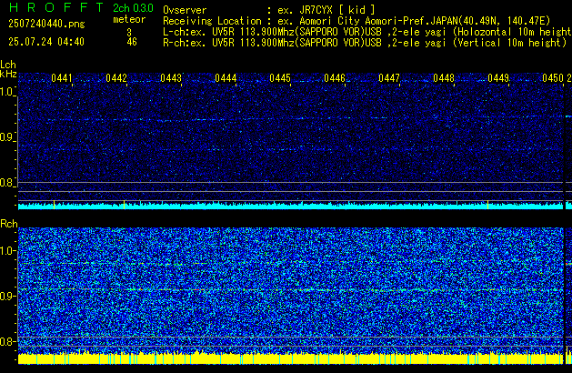Click the L-ch receiver description line
This screenshot has height=373, width=572.
click(x=367, y=32)
